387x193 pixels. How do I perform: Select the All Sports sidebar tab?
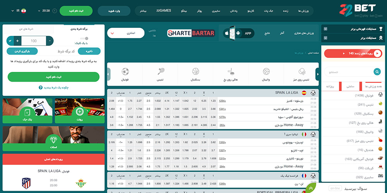tap(373, 86)
